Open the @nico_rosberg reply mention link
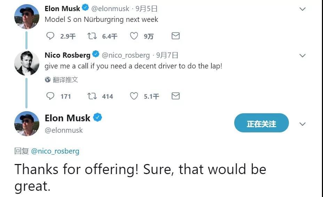This screenshot has height=197, width=323. [55, 151]
